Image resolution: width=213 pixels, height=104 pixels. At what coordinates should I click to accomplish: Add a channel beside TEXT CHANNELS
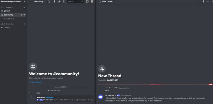pos(24,8)
